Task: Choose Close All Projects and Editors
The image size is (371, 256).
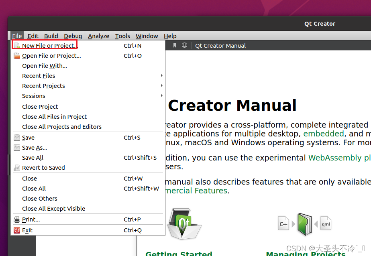Action: click(x=88, y=127)
